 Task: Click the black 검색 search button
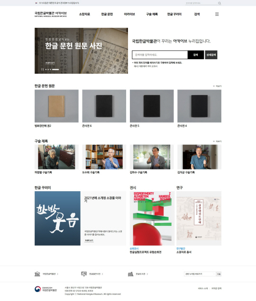click(196, 55)
